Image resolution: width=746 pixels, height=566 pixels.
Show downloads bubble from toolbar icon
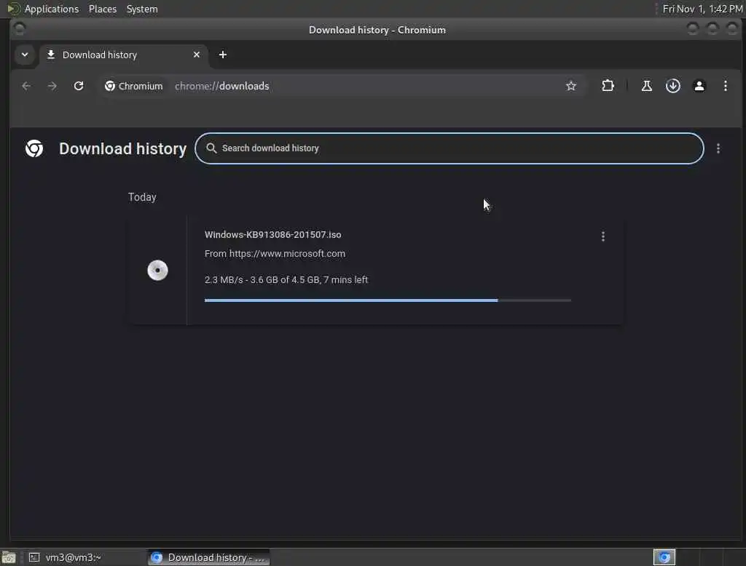pos(672,86)
